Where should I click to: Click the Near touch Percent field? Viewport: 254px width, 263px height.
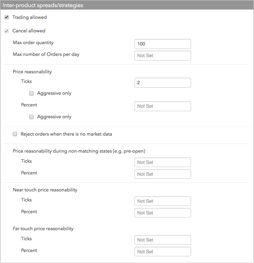pos(163,213)
